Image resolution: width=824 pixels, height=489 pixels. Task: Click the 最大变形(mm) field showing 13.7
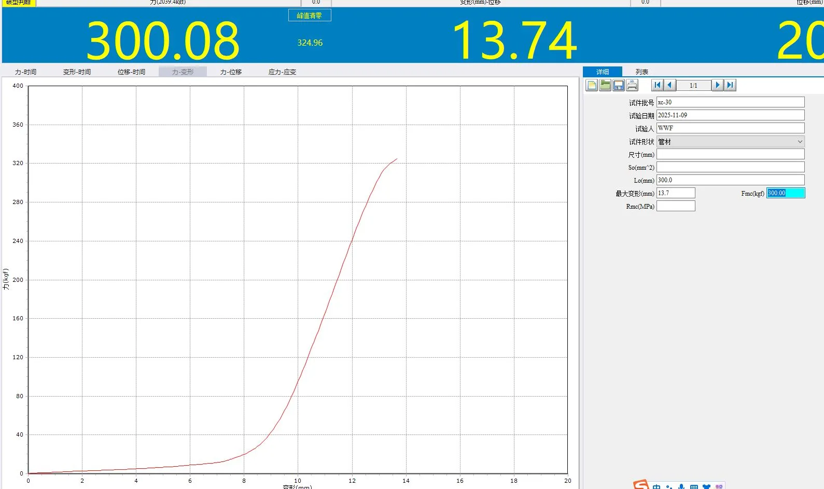676,193
